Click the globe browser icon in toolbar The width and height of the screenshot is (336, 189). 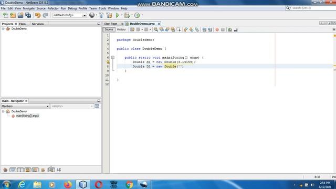(92, 15)
